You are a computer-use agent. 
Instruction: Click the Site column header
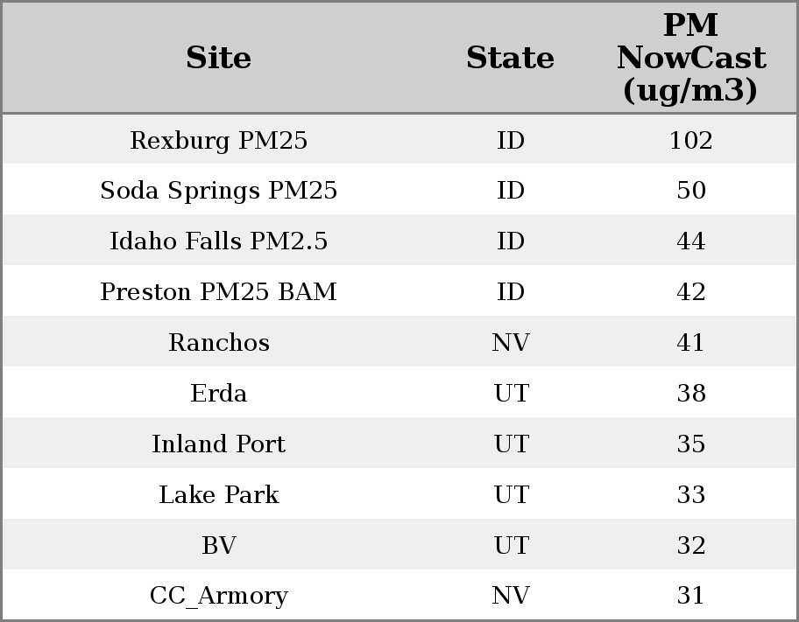pos(218,58)
